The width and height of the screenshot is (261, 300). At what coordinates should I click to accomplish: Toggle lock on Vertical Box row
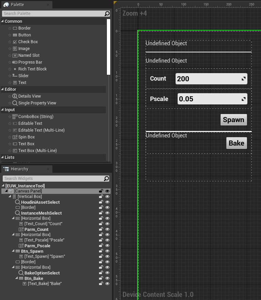[x=101, y=196]
